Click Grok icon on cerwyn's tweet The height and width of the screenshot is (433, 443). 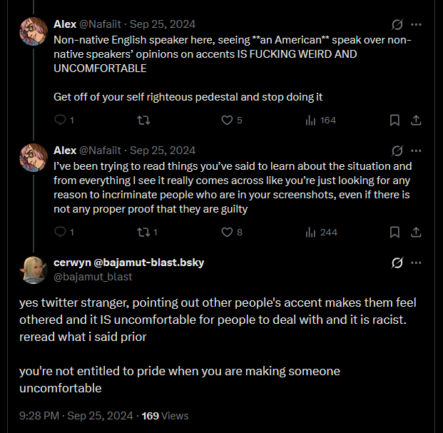pyautogui.click(x=397, y=263)
